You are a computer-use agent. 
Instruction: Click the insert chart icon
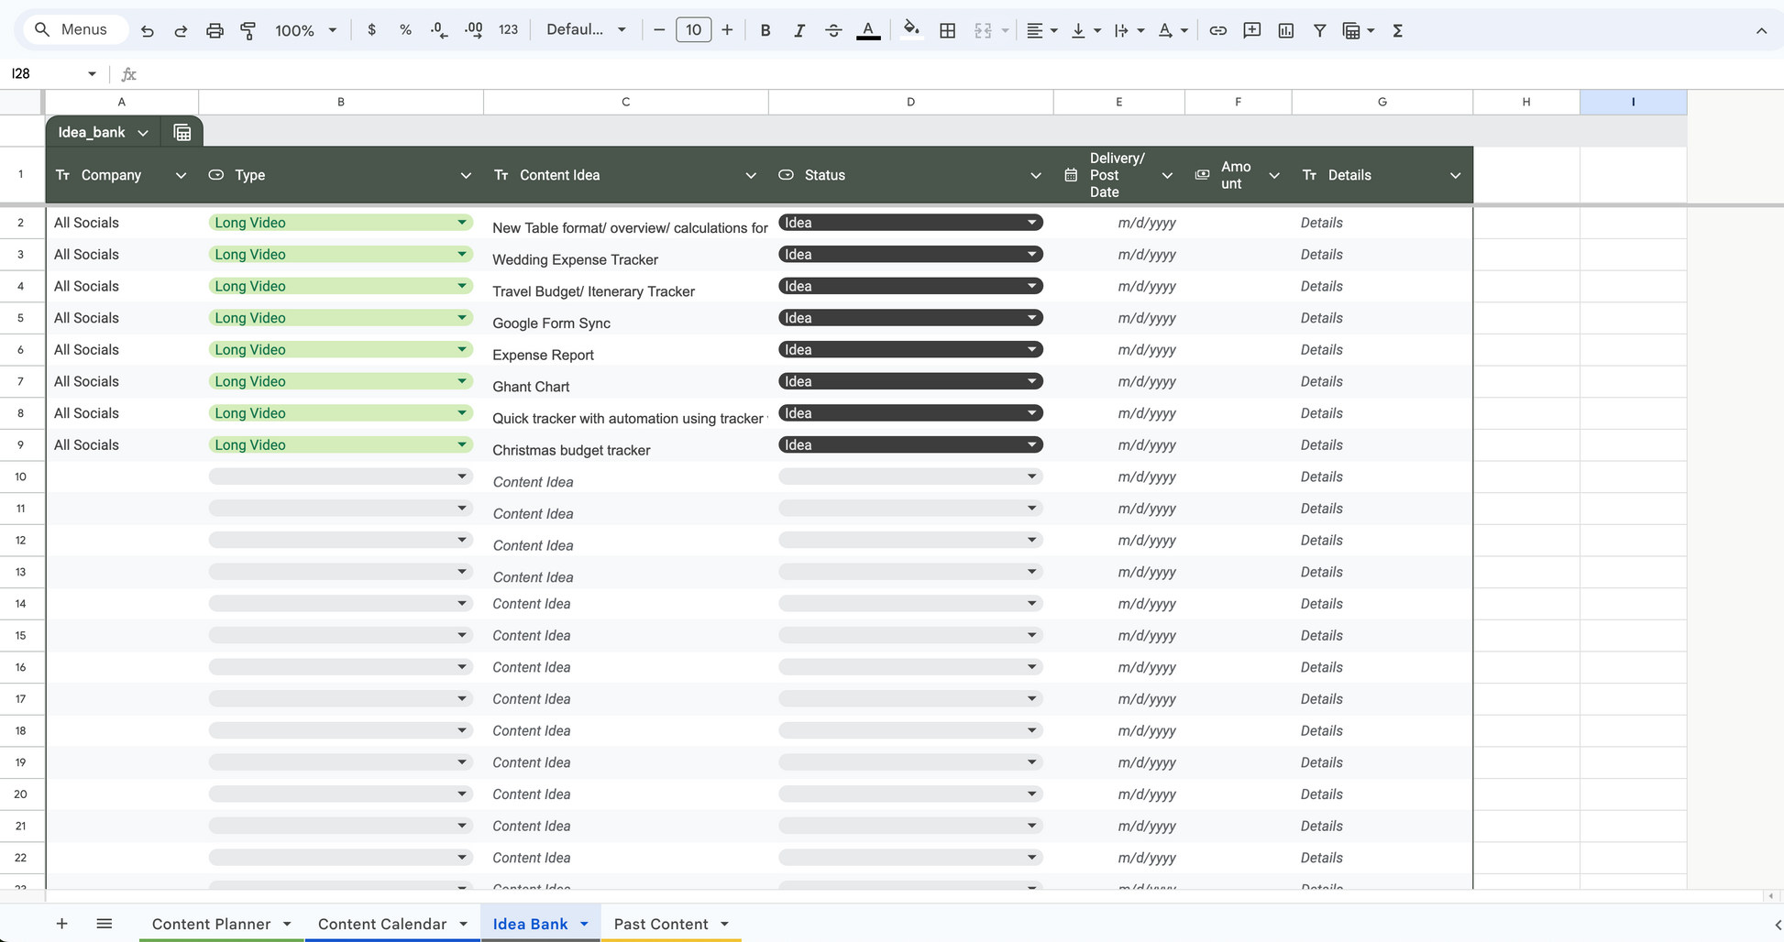tap(1285, 30)
